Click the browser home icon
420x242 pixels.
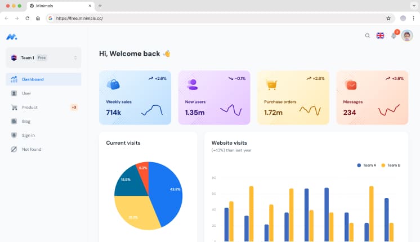(x=38, y=18)
